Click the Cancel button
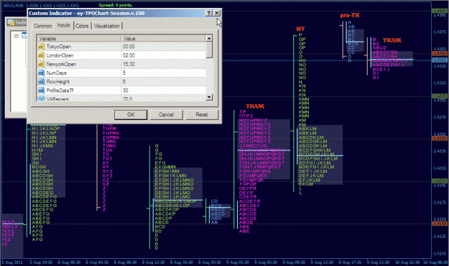Screen dimensions: 449x266 (x=167, y=114)
